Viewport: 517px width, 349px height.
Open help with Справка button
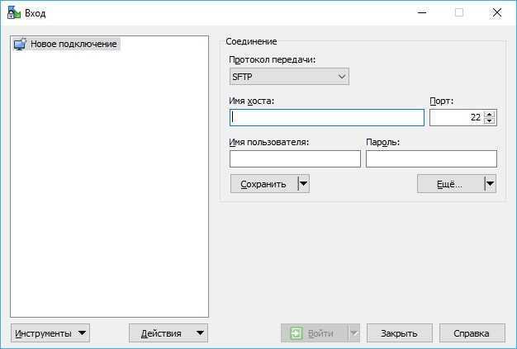coord(472,333)
